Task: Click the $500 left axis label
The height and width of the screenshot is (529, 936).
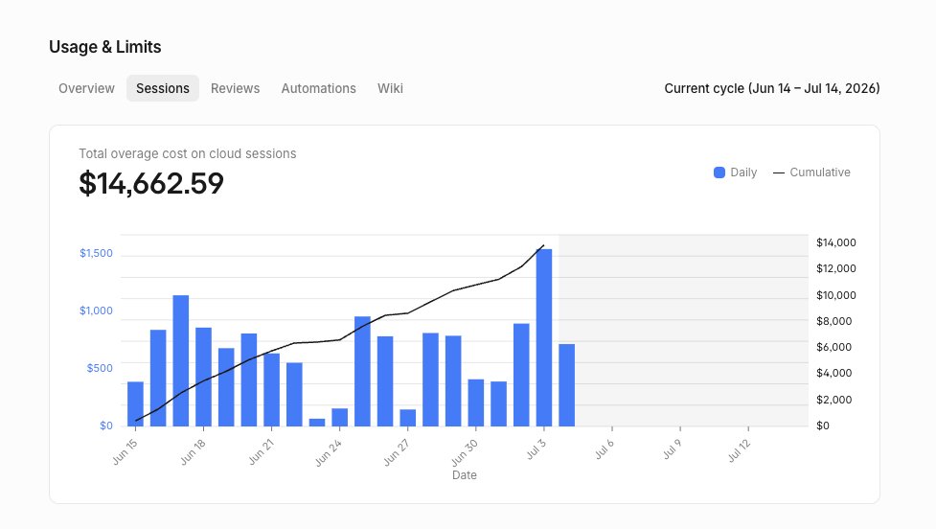Action: 100,368
